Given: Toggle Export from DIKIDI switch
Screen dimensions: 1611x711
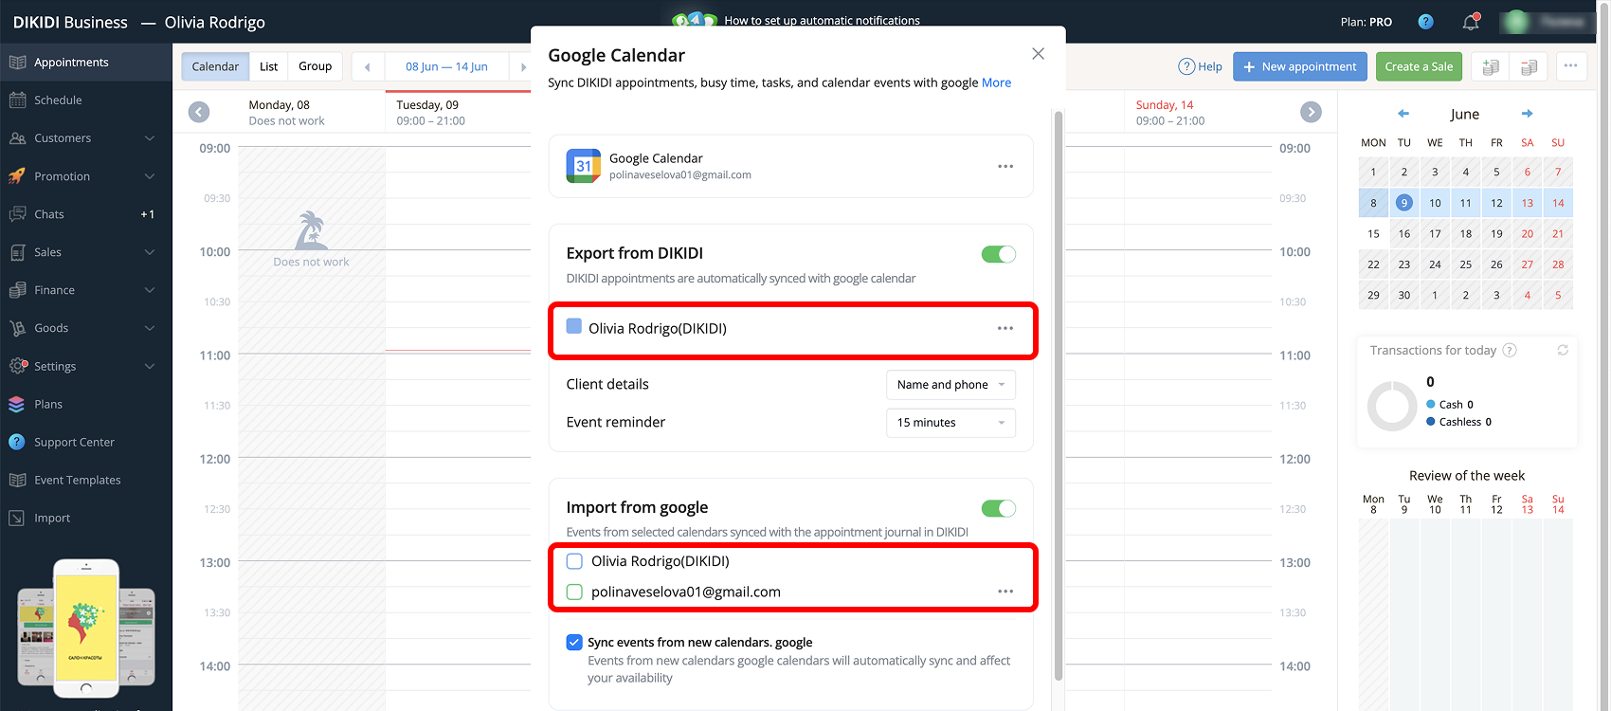Looking at the screenshot, I should (x=999, y=254).
